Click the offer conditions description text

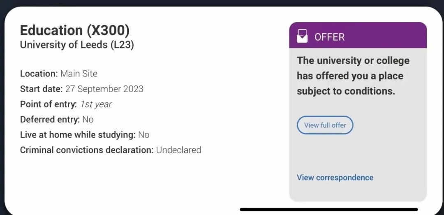[353, 76]
